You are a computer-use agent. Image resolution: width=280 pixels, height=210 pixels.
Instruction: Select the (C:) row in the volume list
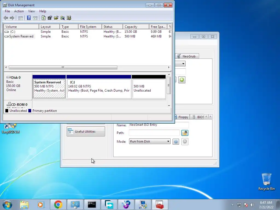(x=87, y=32)
